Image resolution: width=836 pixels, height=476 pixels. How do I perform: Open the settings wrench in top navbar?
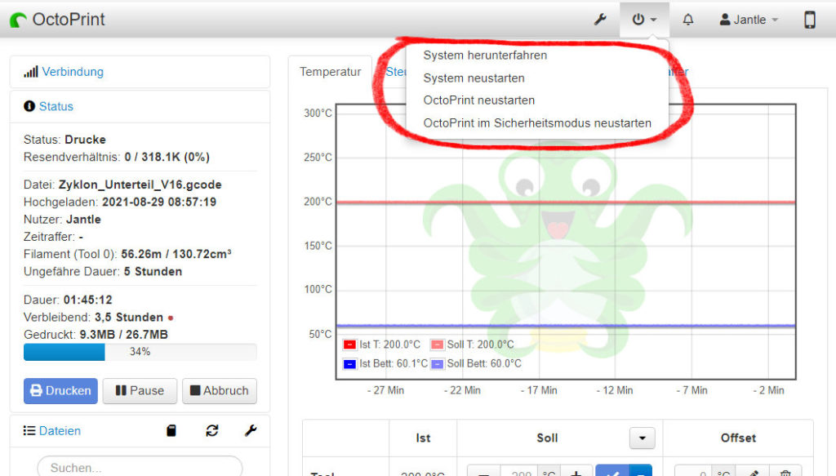click(x=600, y=20)
